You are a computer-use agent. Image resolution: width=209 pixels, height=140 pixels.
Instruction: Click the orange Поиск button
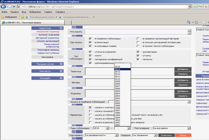coord(183,135)
